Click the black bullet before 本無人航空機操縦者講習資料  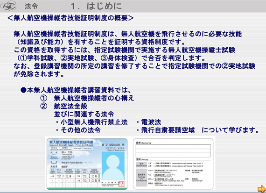pos(23,90)
